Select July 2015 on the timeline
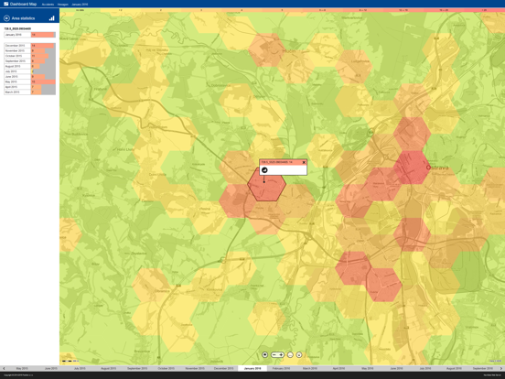Image resolution: width=505 pixels, height=379 pixels. click(x=80, y=368)
